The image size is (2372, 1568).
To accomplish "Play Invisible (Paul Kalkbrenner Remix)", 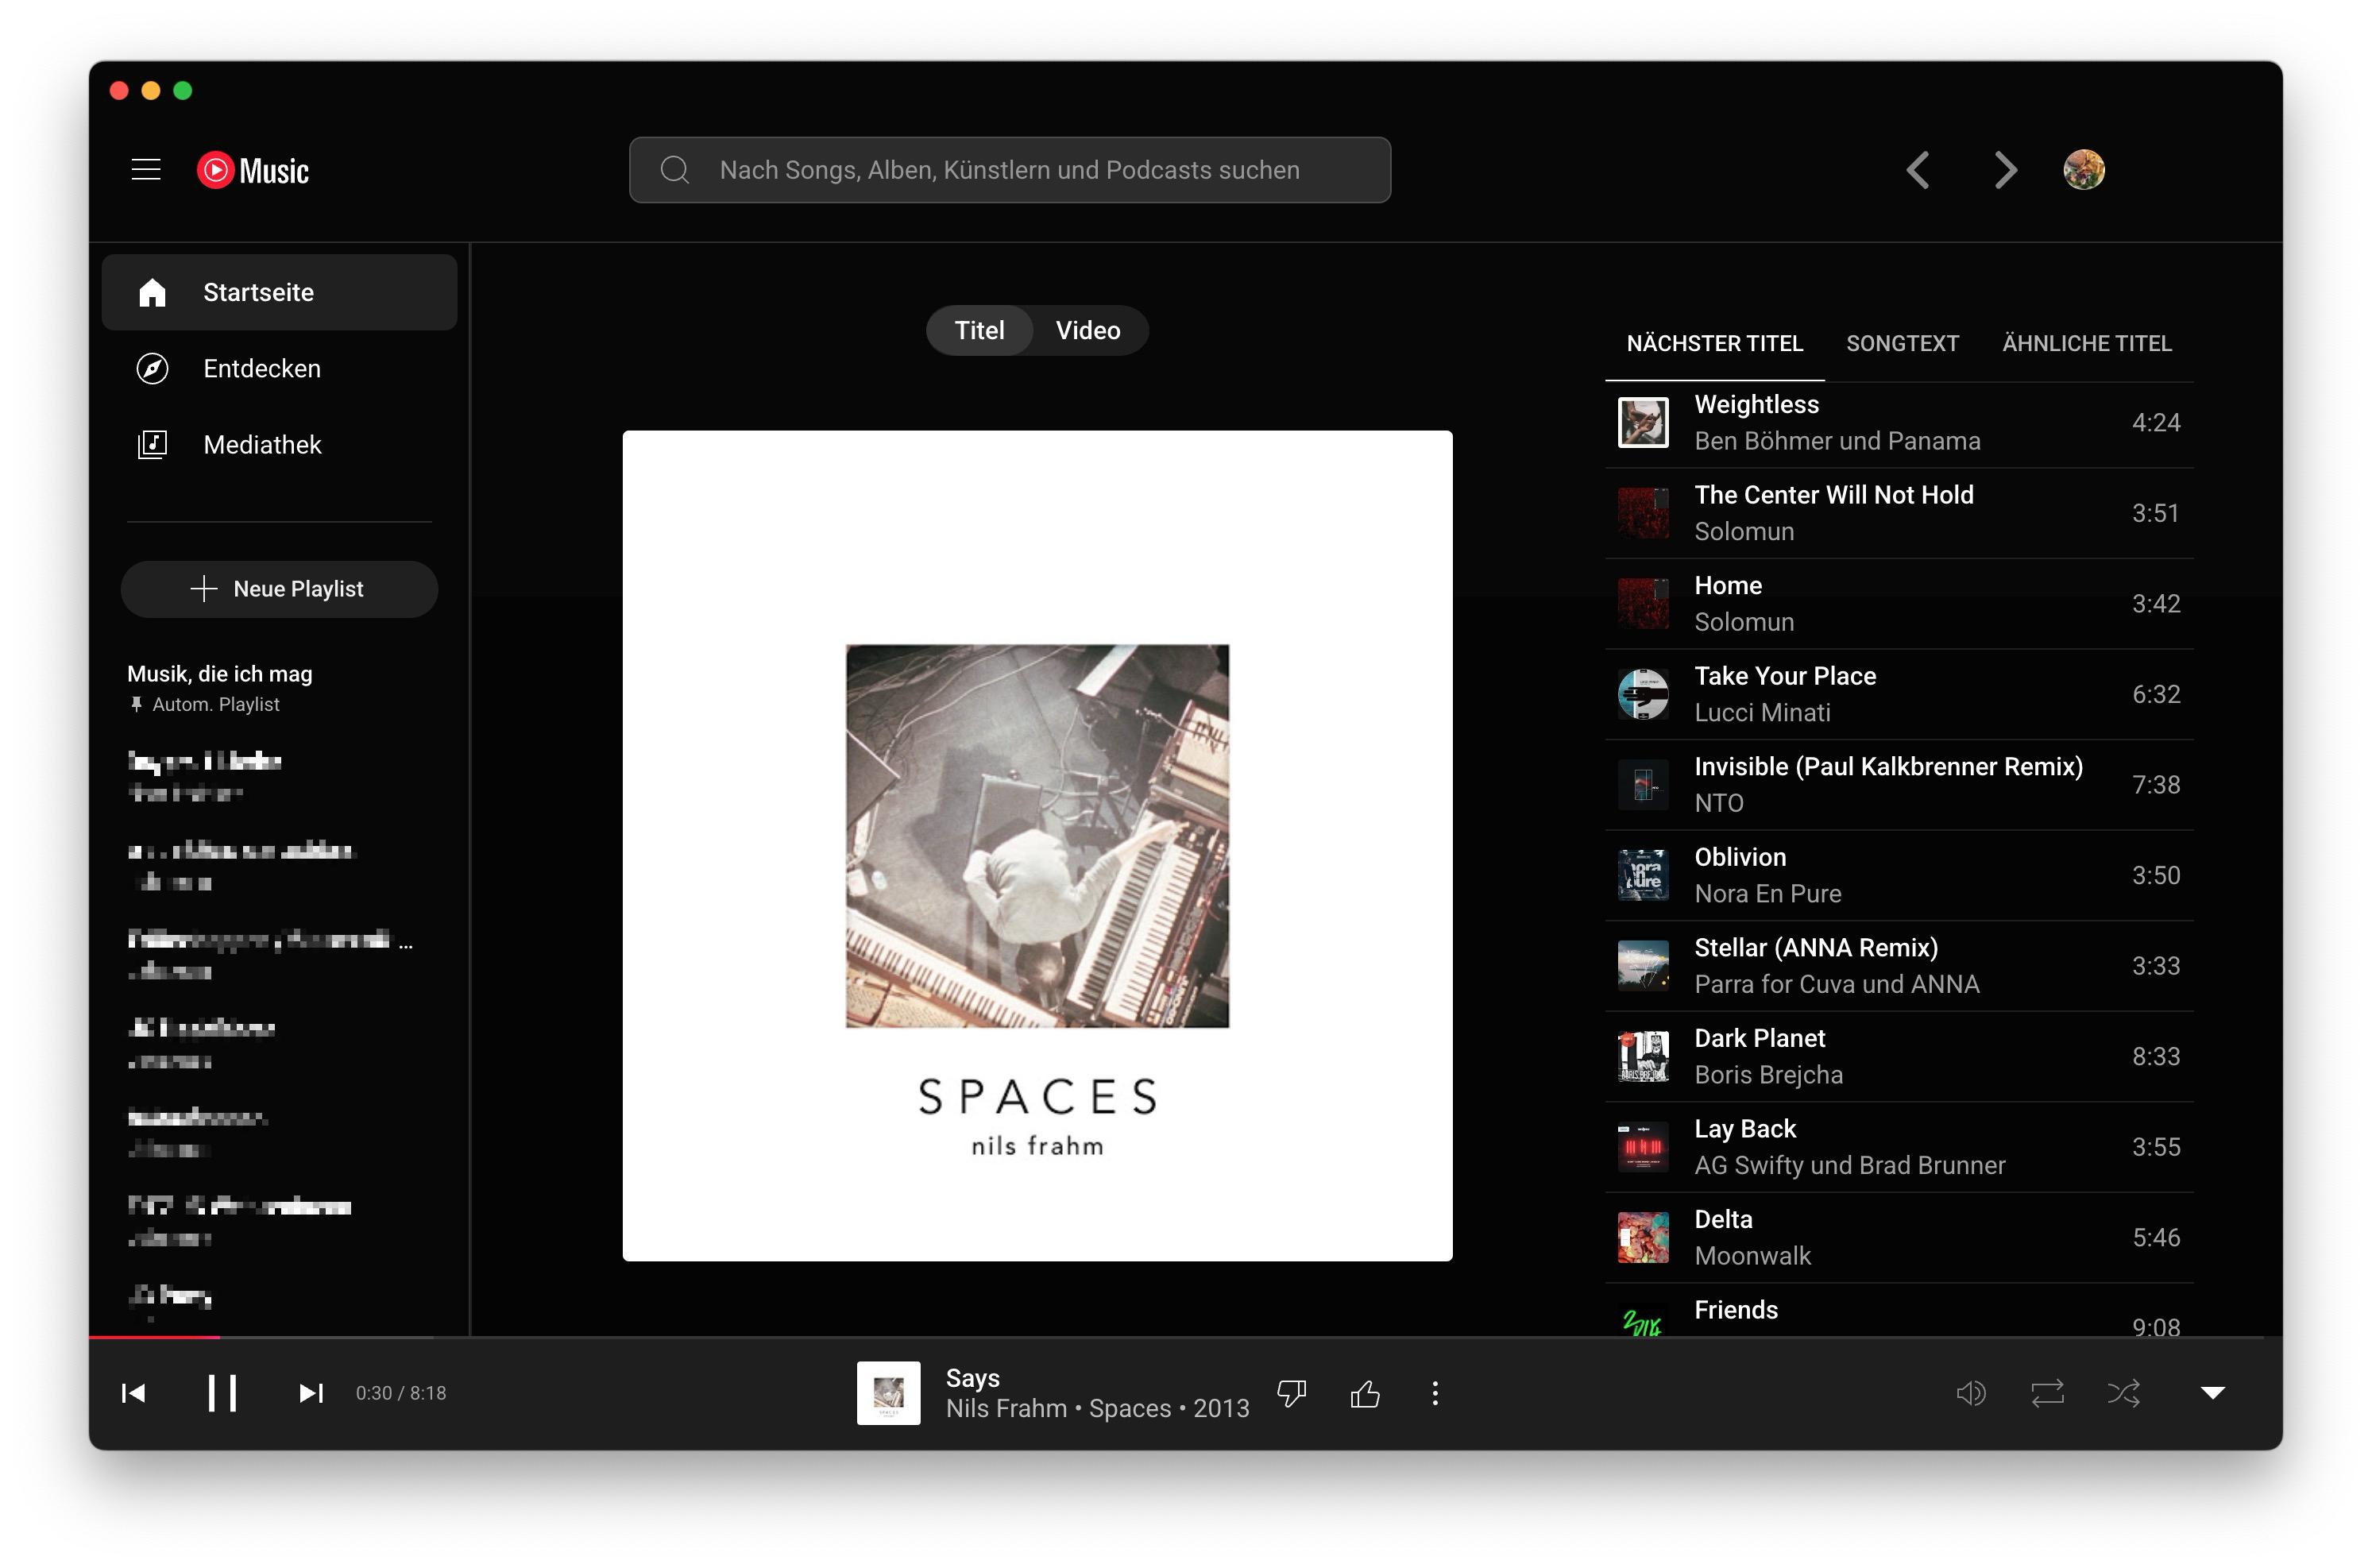I will point(1899,785).
